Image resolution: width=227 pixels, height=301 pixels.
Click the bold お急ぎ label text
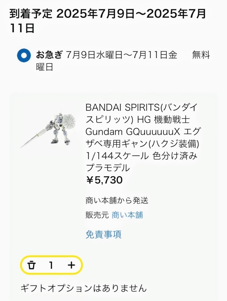[x=49, y=55]
